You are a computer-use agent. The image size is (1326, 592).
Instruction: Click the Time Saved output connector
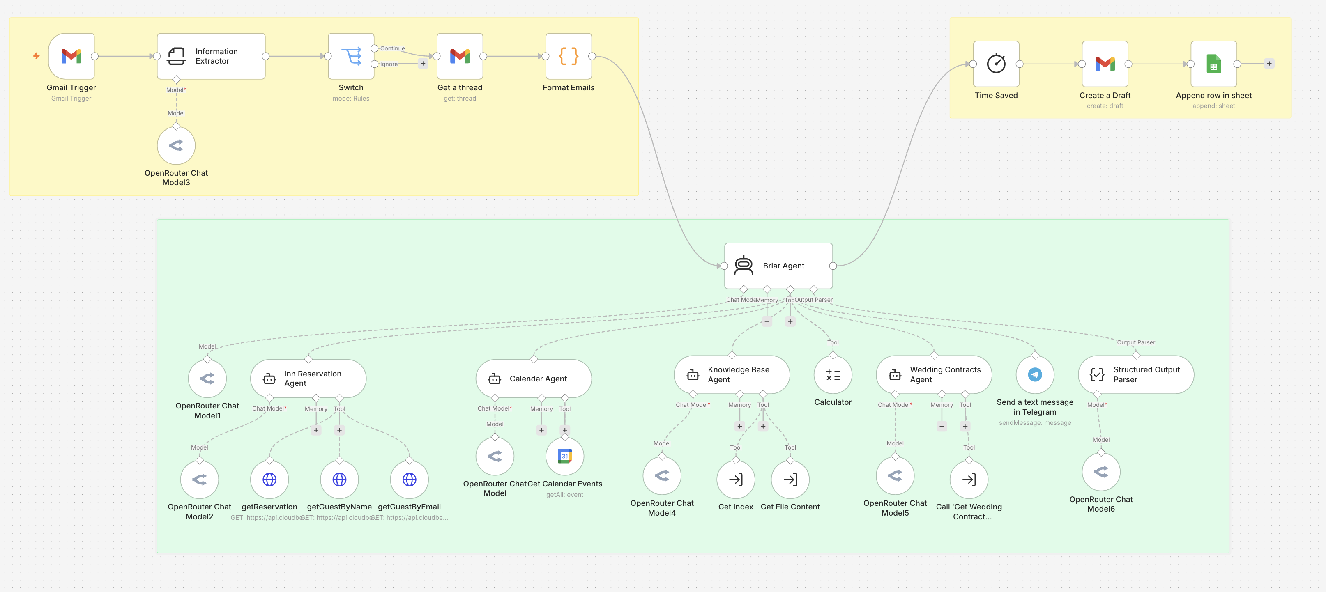click(1020, 64)
